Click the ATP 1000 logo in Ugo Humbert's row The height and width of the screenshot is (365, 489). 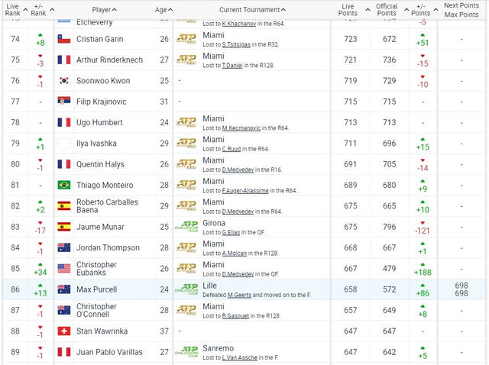(x=186, y=122)
